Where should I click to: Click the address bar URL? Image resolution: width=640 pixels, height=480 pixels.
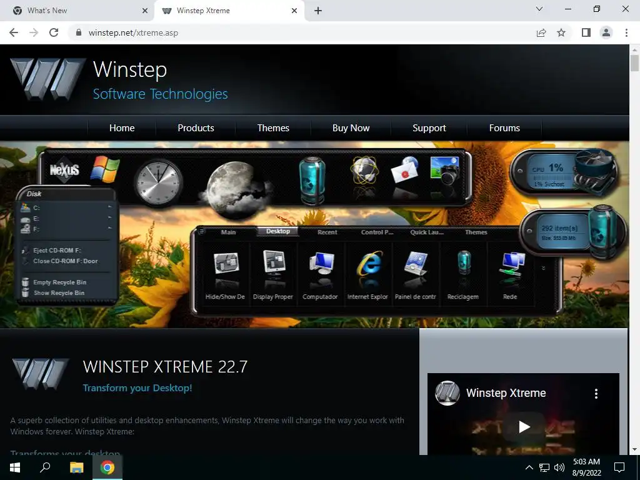[133, 32]
